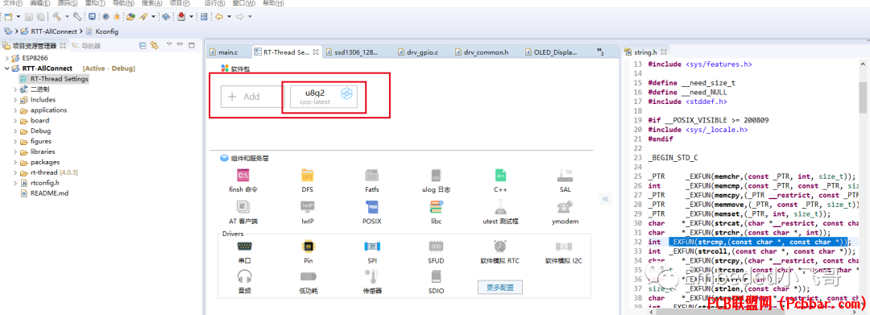Open the u8g2 cpp-latest package card

pos(324,97)
